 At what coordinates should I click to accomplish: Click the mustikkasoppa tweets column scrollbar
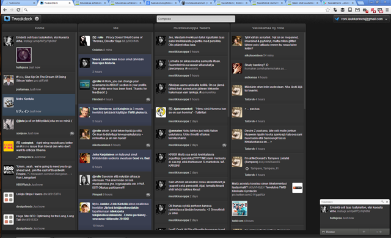click(228, 74)
